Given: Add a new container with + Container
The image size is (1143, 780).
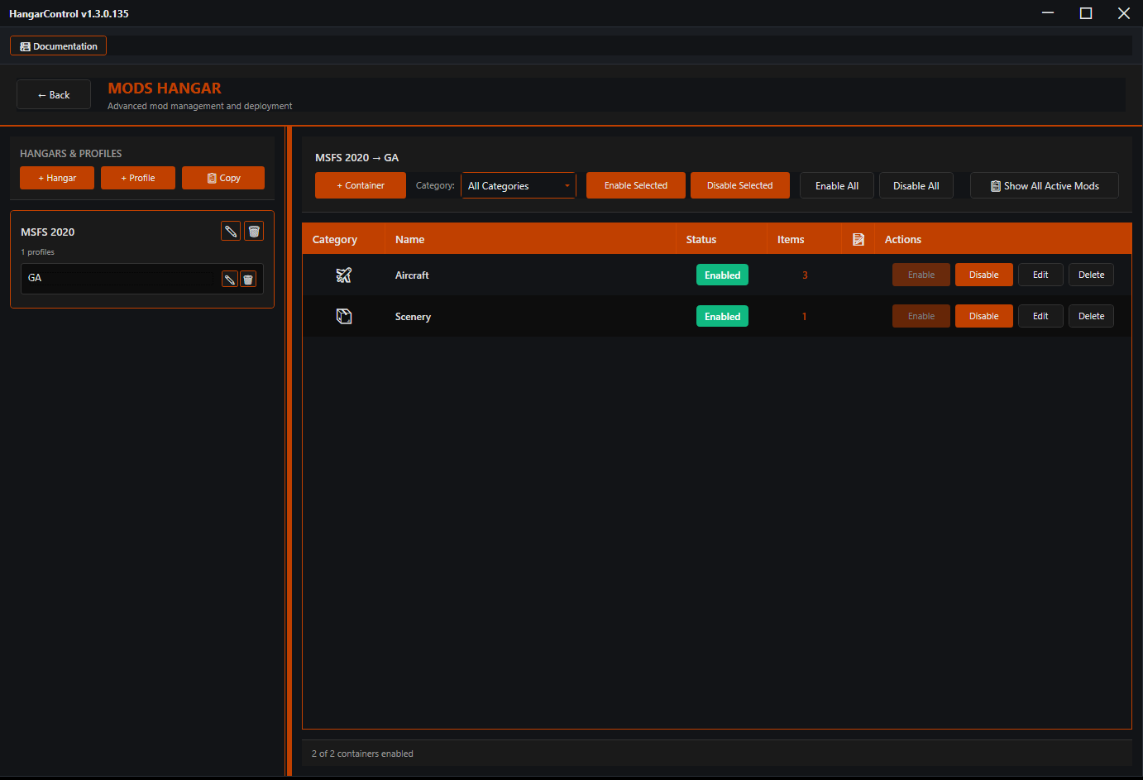Looking at the screenshot, I should [360, 185].
